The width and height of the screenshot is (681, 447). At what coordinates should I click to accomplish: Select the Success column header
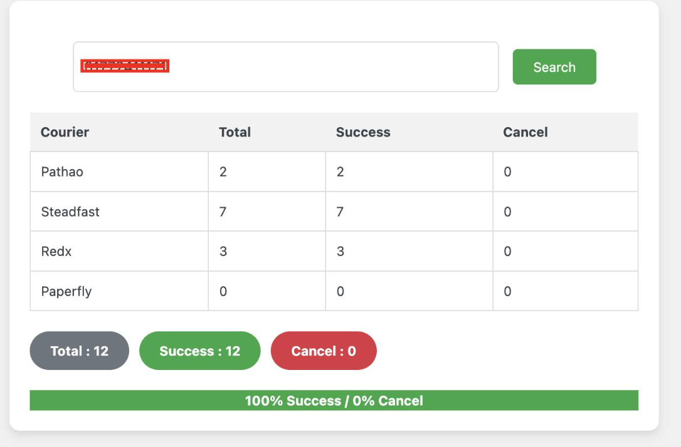tap(363, 132)
